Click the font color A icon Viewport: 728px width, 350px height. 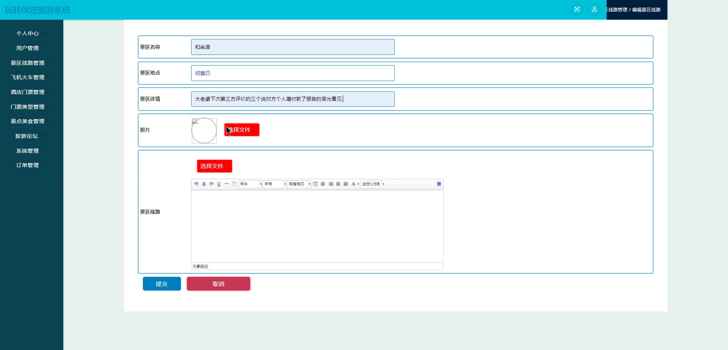tap(353, 184)
